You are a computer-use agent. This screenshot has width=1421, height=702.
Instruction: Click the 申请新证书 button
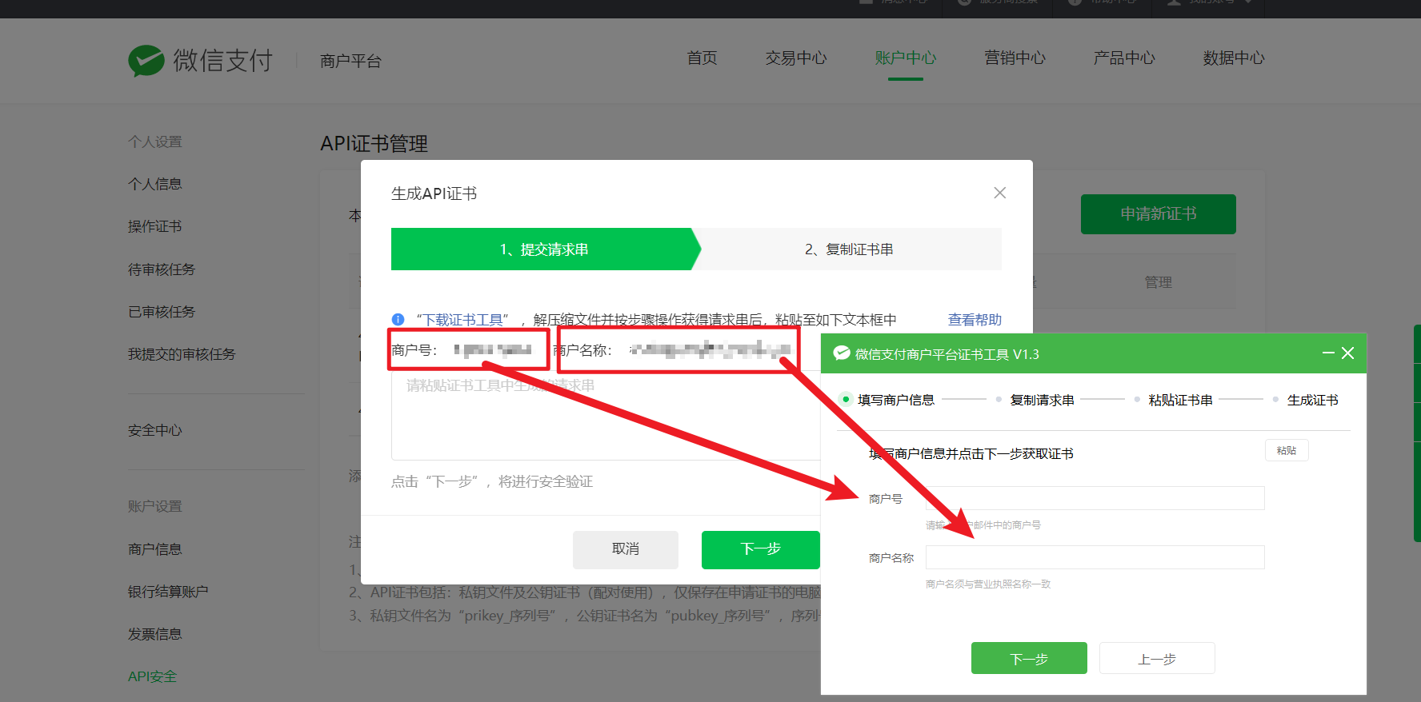(1158, 214)
